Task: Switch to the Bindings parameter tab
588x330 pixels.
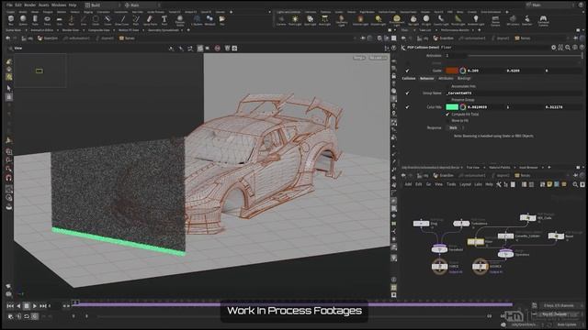Action: (x=464, y=79)
